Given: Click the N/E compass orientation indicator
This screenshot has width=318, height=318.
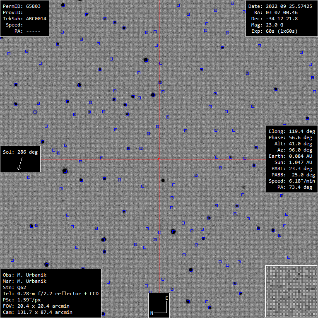Looking at the screenshot, I should pos(159,305).
